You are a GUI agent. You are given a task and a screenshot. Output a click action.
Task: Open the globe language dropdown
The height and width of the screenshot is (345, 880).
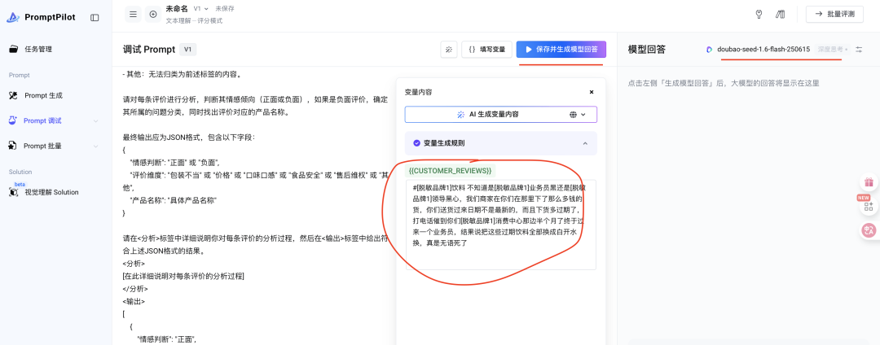[x=578, y=114]
